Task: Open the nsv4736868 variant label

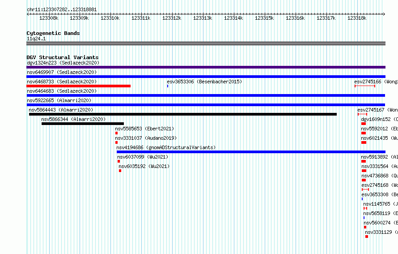Action: click(380, 176)
